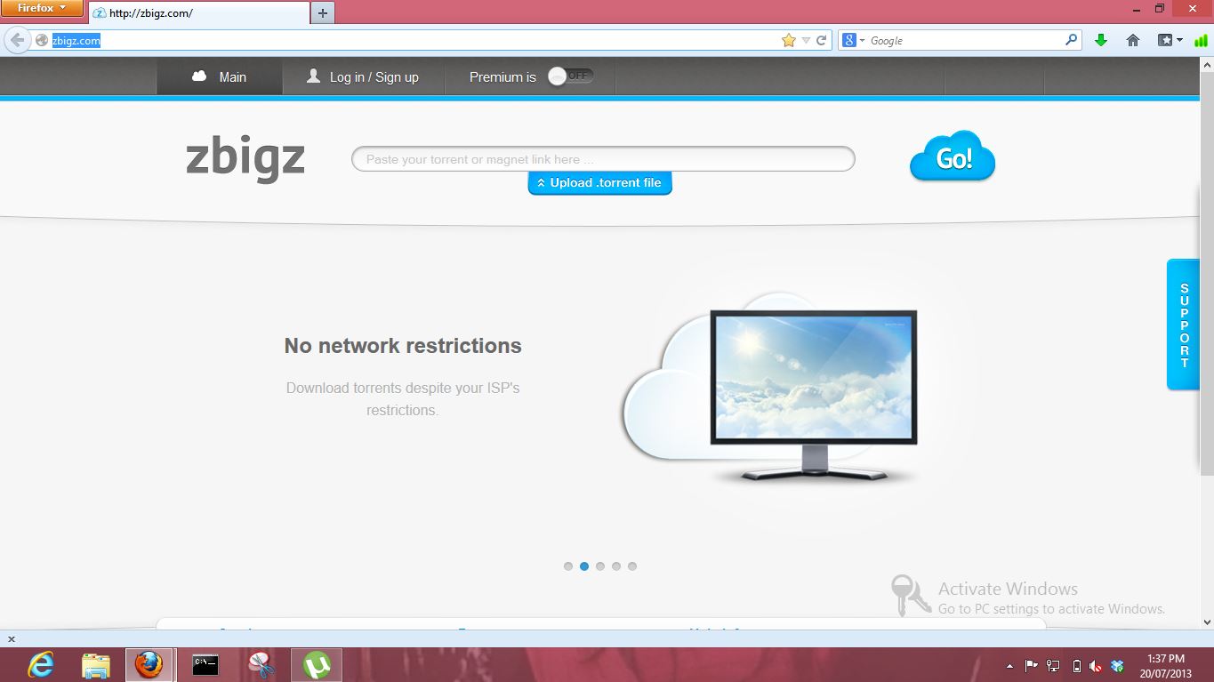
Task: Open the Downloads green arrow
Action: point(1101,40)
